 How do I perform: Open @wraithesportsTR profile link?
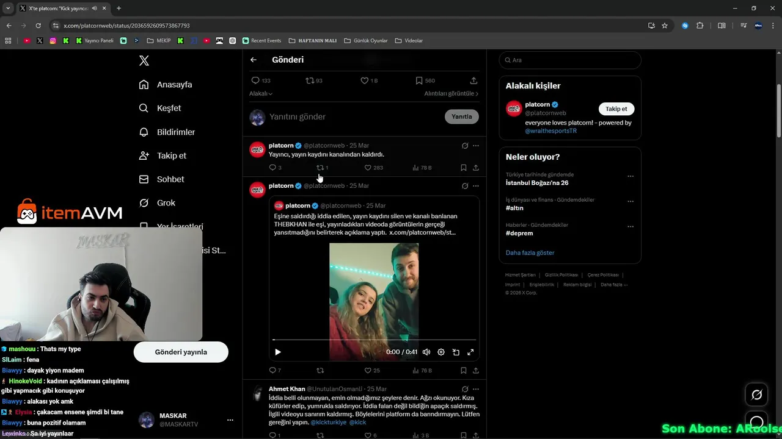point(550,131)
